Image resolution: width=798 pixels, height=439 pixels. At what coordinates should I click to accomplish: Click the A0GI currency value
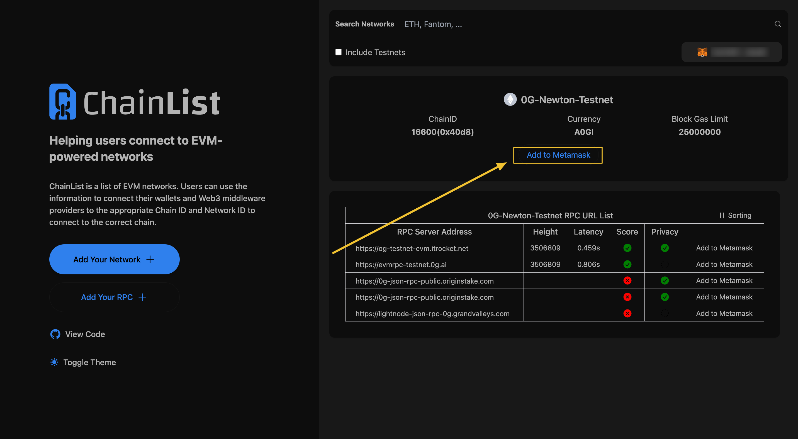[584, 132]
